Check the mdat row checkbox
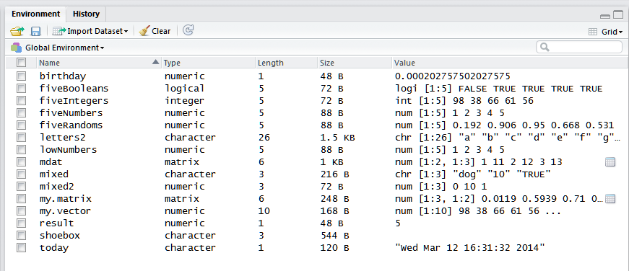 coord(21,161)
